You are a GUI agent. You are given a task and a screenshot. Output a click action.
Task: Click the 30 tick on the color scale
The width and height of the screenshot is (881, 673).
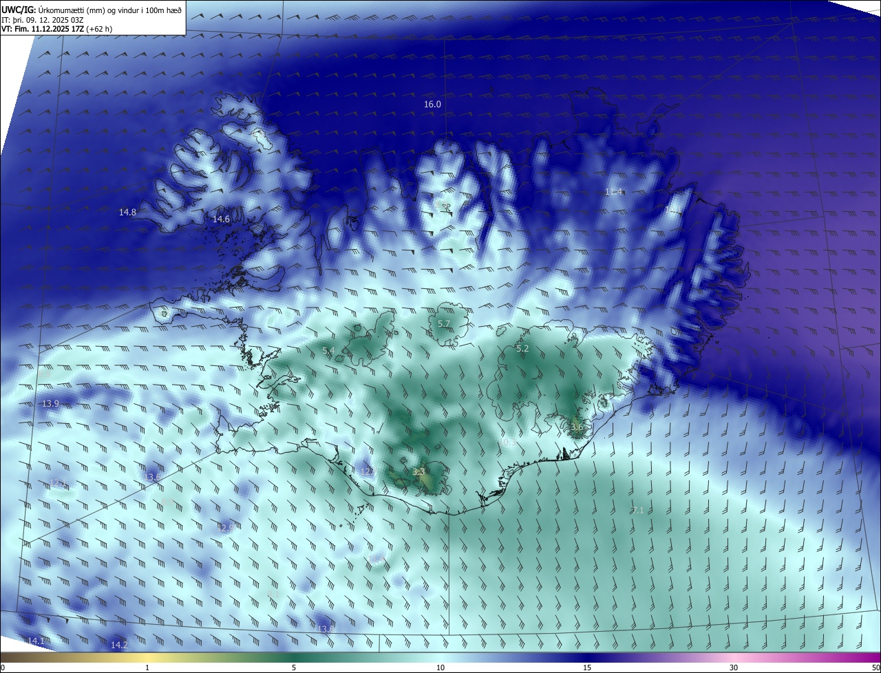point(734,667)
